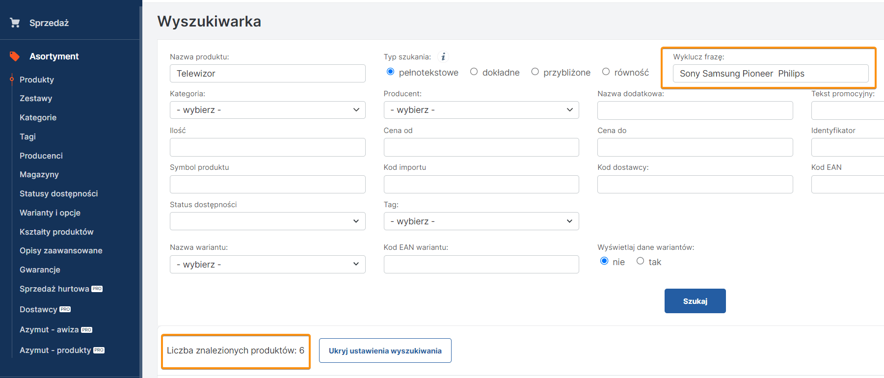The image size is (884, 378).
Task: Open the Producent dropdown list
Action: pos(481,110)
